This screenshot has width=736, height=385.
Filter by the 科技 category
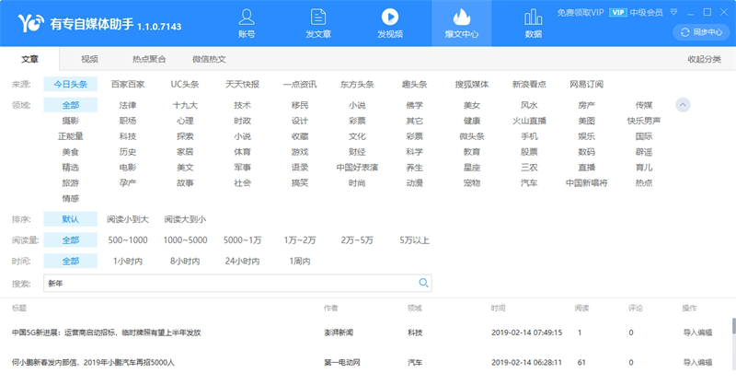(x=128, y=136)
